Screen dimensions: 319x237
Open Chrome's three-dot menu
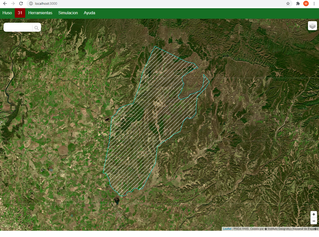coord(314,3)
